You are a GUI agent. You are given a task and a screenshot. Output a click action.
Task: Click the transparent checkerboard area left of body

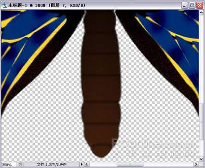(x=51, y=115)
